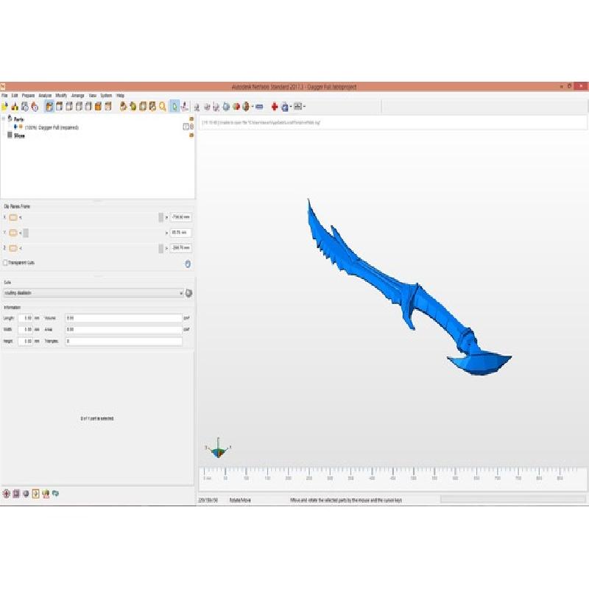Toggle the X clip plane button
The height and width of the screenshot is (589, 589).
tap(13, 217)
